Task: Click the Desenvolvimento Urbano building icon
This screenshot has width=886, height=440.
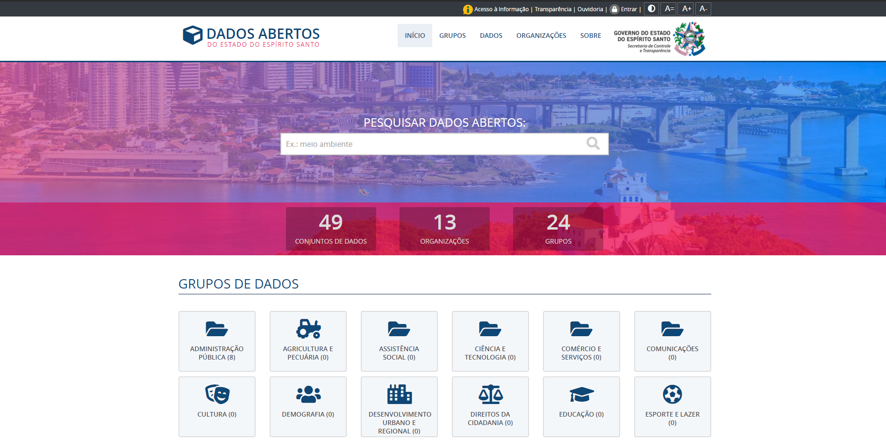Action: tap(399, 395)
